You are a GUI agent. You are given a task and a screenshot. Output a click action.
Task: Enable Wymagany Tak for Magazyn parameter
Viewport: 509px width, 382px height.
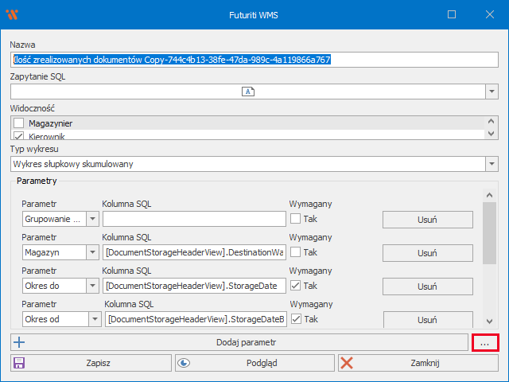click(295, 252)
